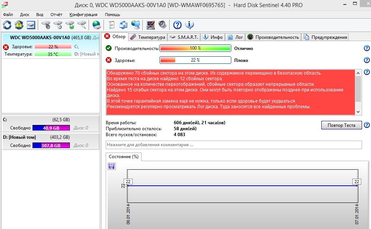Click the question mark Help toolbar icon
This screenshot has width=371, height=229.
click(177, 25)
